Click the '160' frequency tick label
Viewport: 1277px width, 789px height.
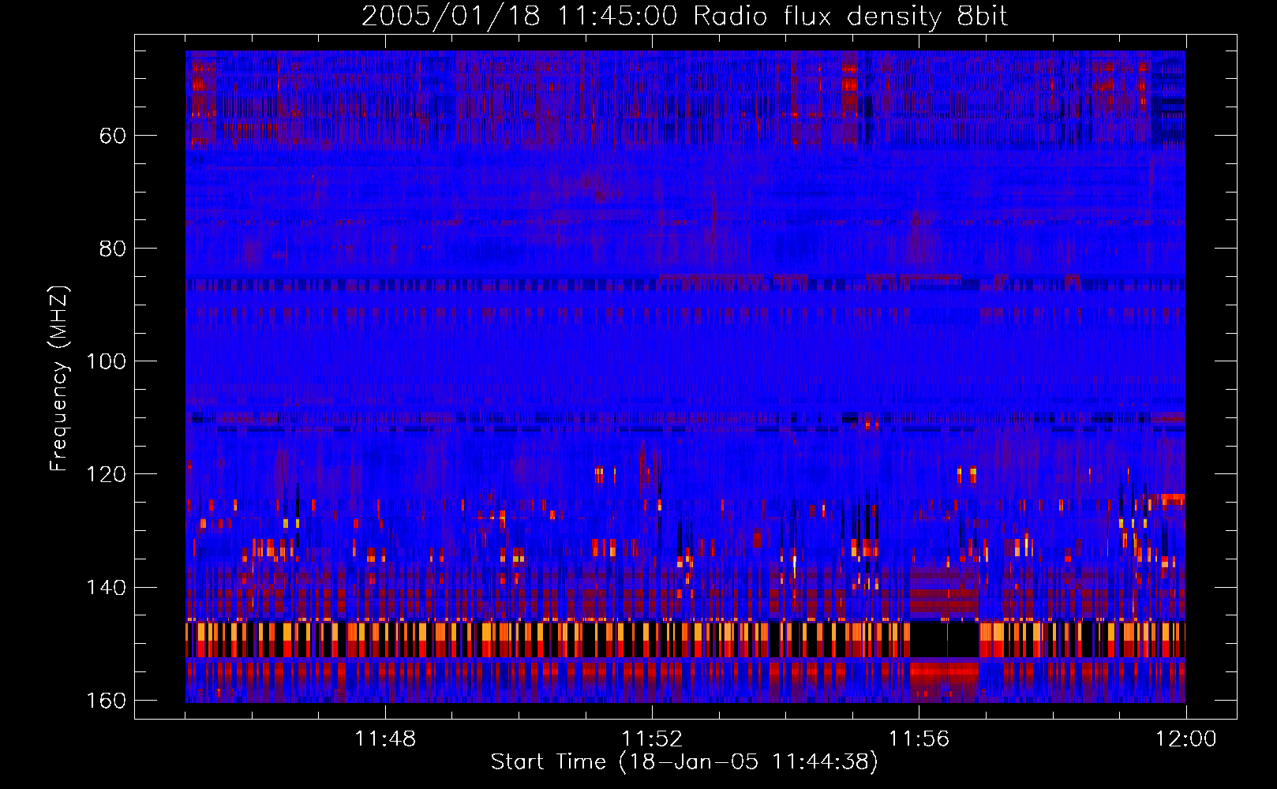tap(106, 701)
